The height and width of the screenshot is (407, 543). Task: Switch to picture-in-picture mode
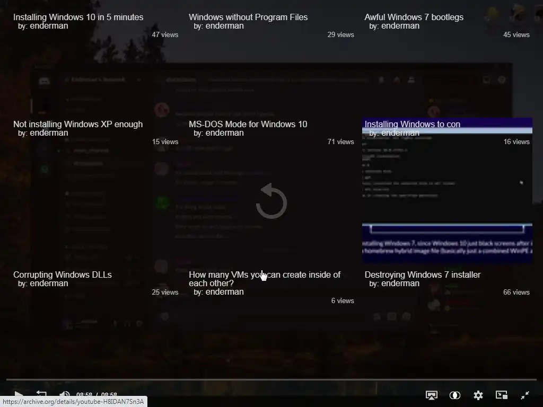coord(502,395)
